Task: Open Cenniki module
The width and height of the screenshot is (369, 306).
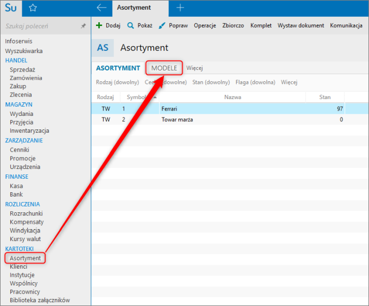Action: (x=20, y=150)
